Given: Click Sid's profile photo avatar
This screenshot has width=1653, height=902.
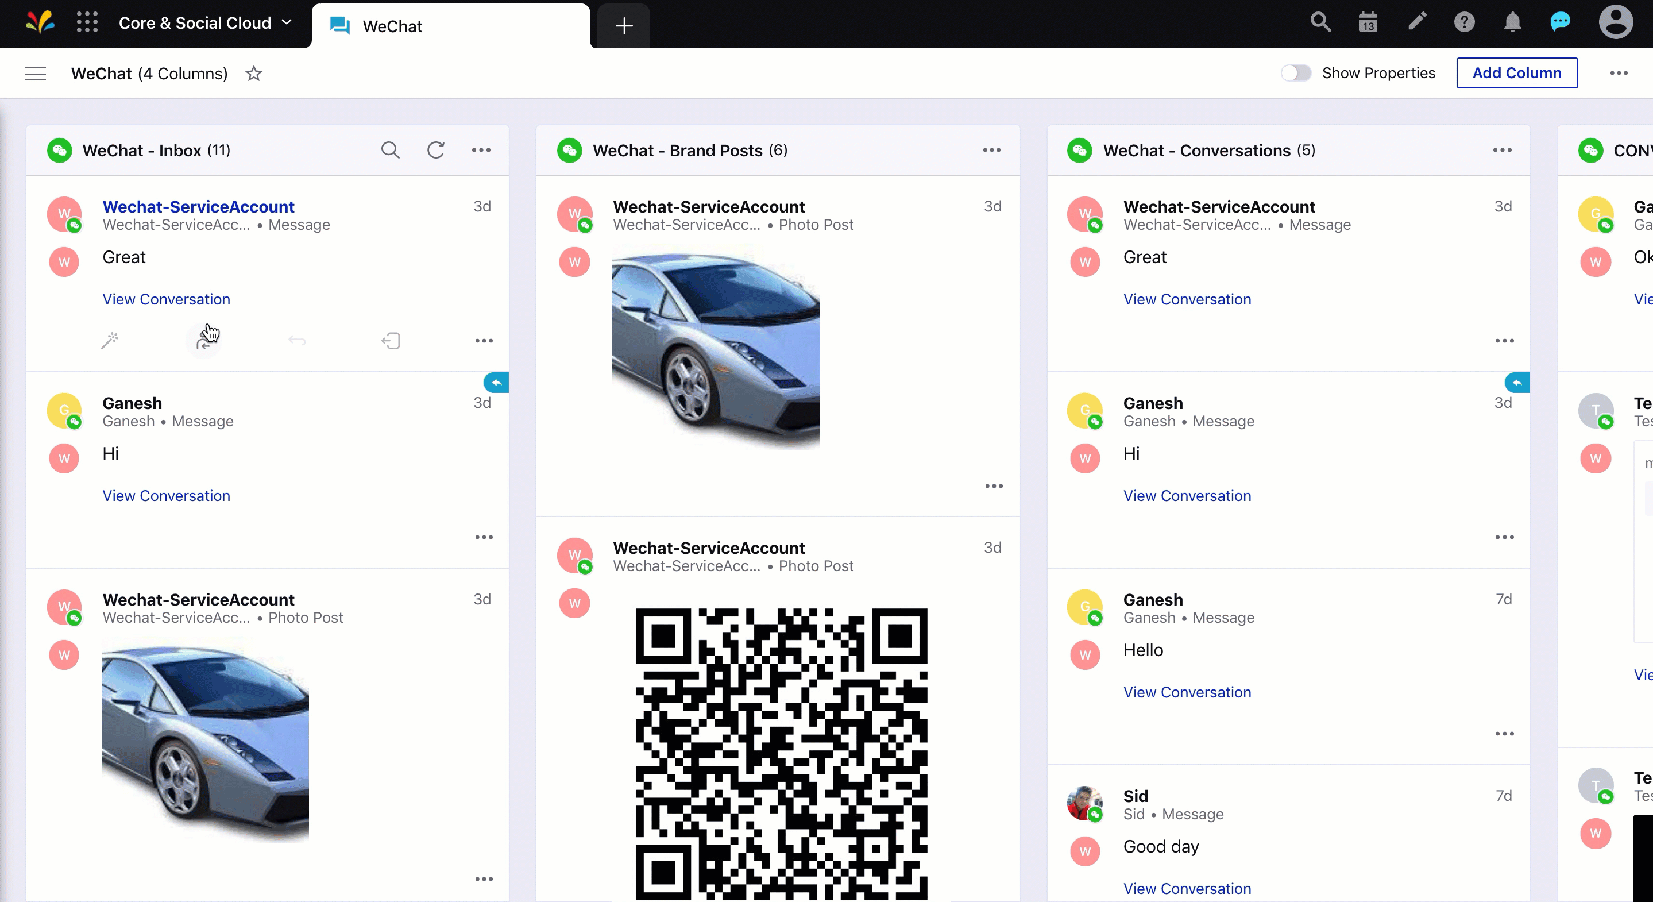Looking at the screenshot, I should click(x=1084, y=803).
